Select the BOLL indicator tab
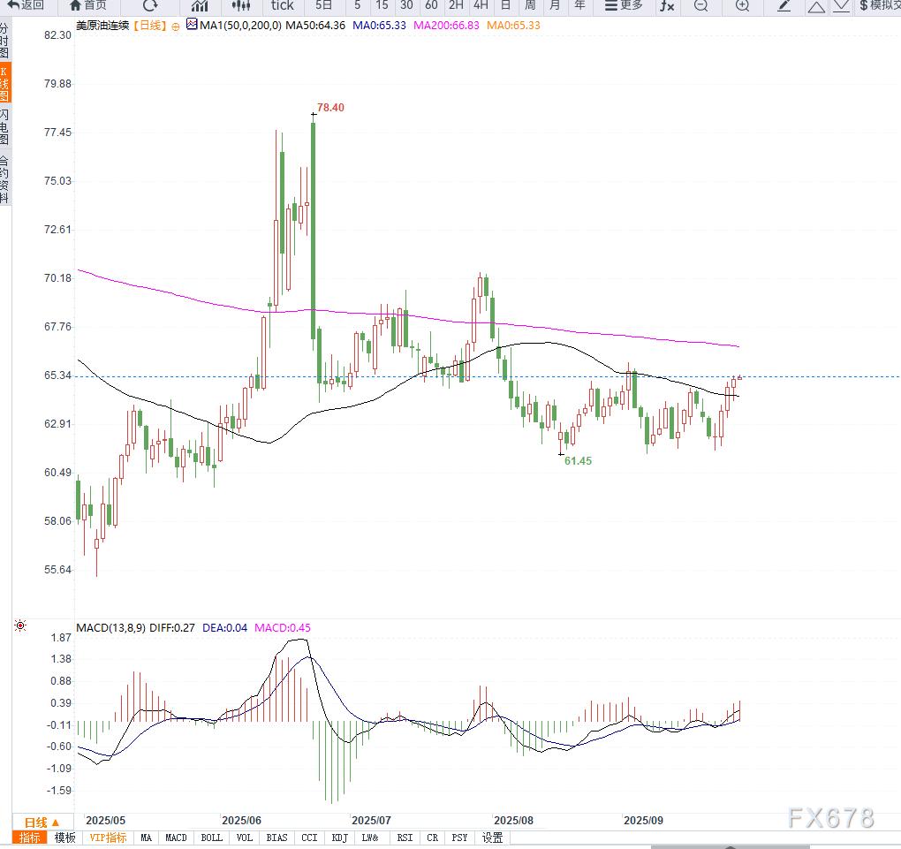The width and height of the screenshot is (901, 849). click(x=211, y=838)
